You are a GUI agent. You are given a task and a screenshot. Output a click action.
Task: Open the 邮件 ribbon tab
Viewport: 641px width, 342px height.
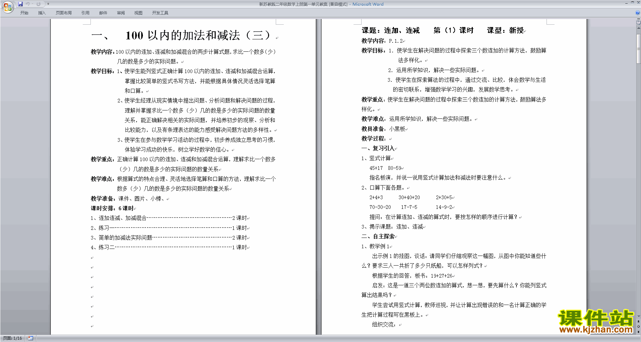[103, 13]
